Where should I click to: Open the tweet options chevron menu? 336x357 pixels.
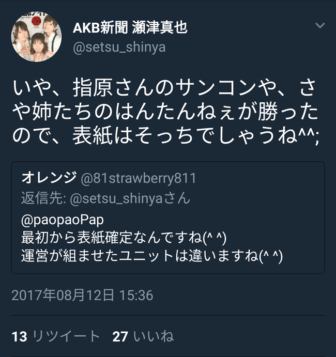click(x=320, y=25)
